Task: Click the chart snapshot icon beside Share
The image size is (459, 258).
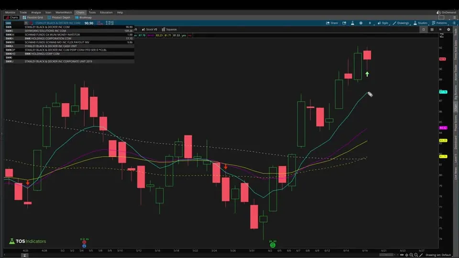Action: (344, 23)
